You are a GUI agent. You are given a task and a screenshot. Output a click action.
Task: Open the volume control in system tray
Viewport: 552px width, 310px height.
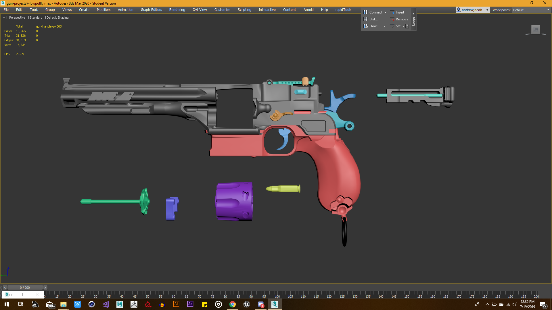click(x=515, y=304)
